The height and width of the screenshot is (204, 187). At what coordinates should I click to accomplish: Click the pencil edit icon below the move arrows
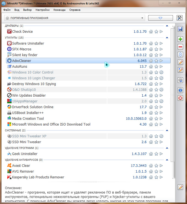click(x=180, y=62)
